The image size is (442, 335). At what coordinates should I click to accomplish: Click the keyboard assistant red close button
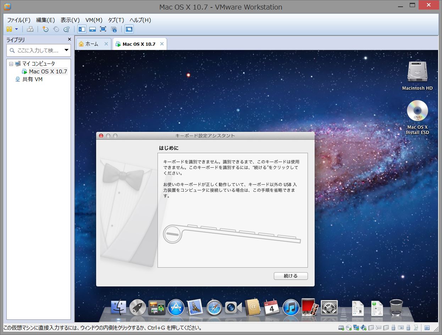(101, 136)
